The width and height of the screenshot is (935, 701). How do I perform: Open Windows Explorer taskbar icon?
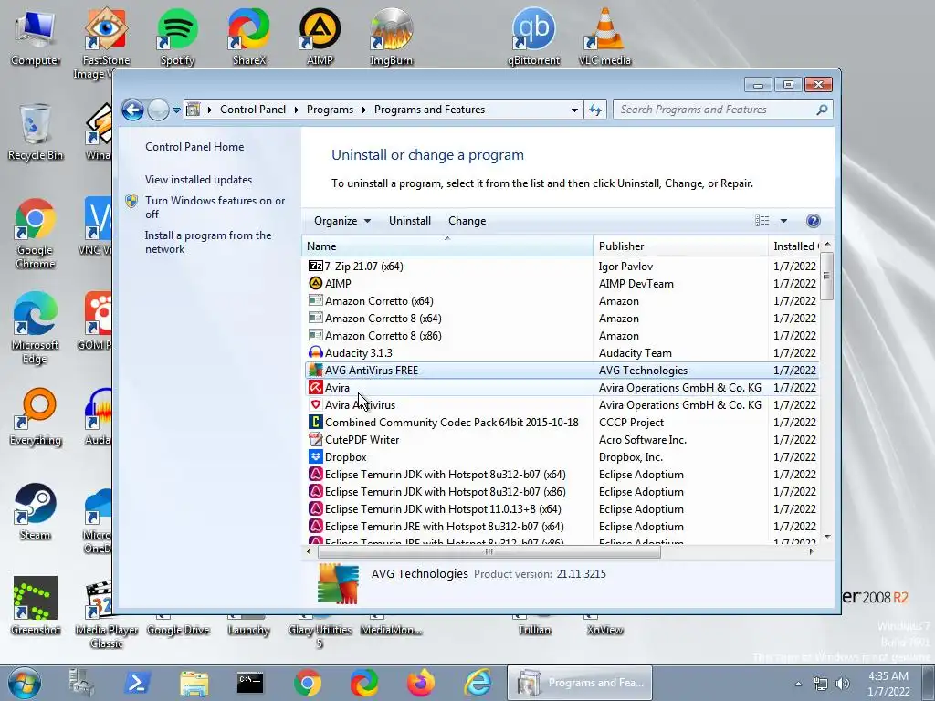coord(194,683)
